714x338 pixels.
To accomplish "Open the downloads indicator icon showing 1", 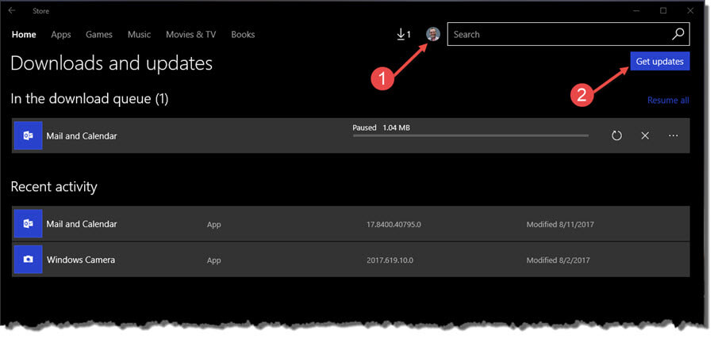I will coord(404,34).
